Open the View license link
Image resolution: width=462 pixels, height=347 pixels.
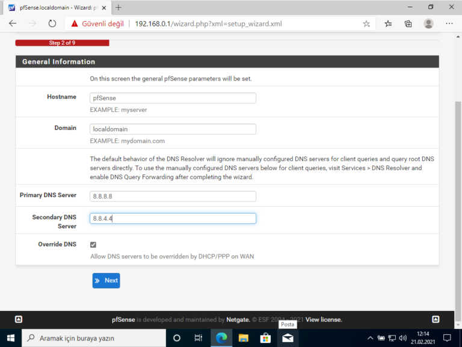pyautogui.click(x=324, y=320)
